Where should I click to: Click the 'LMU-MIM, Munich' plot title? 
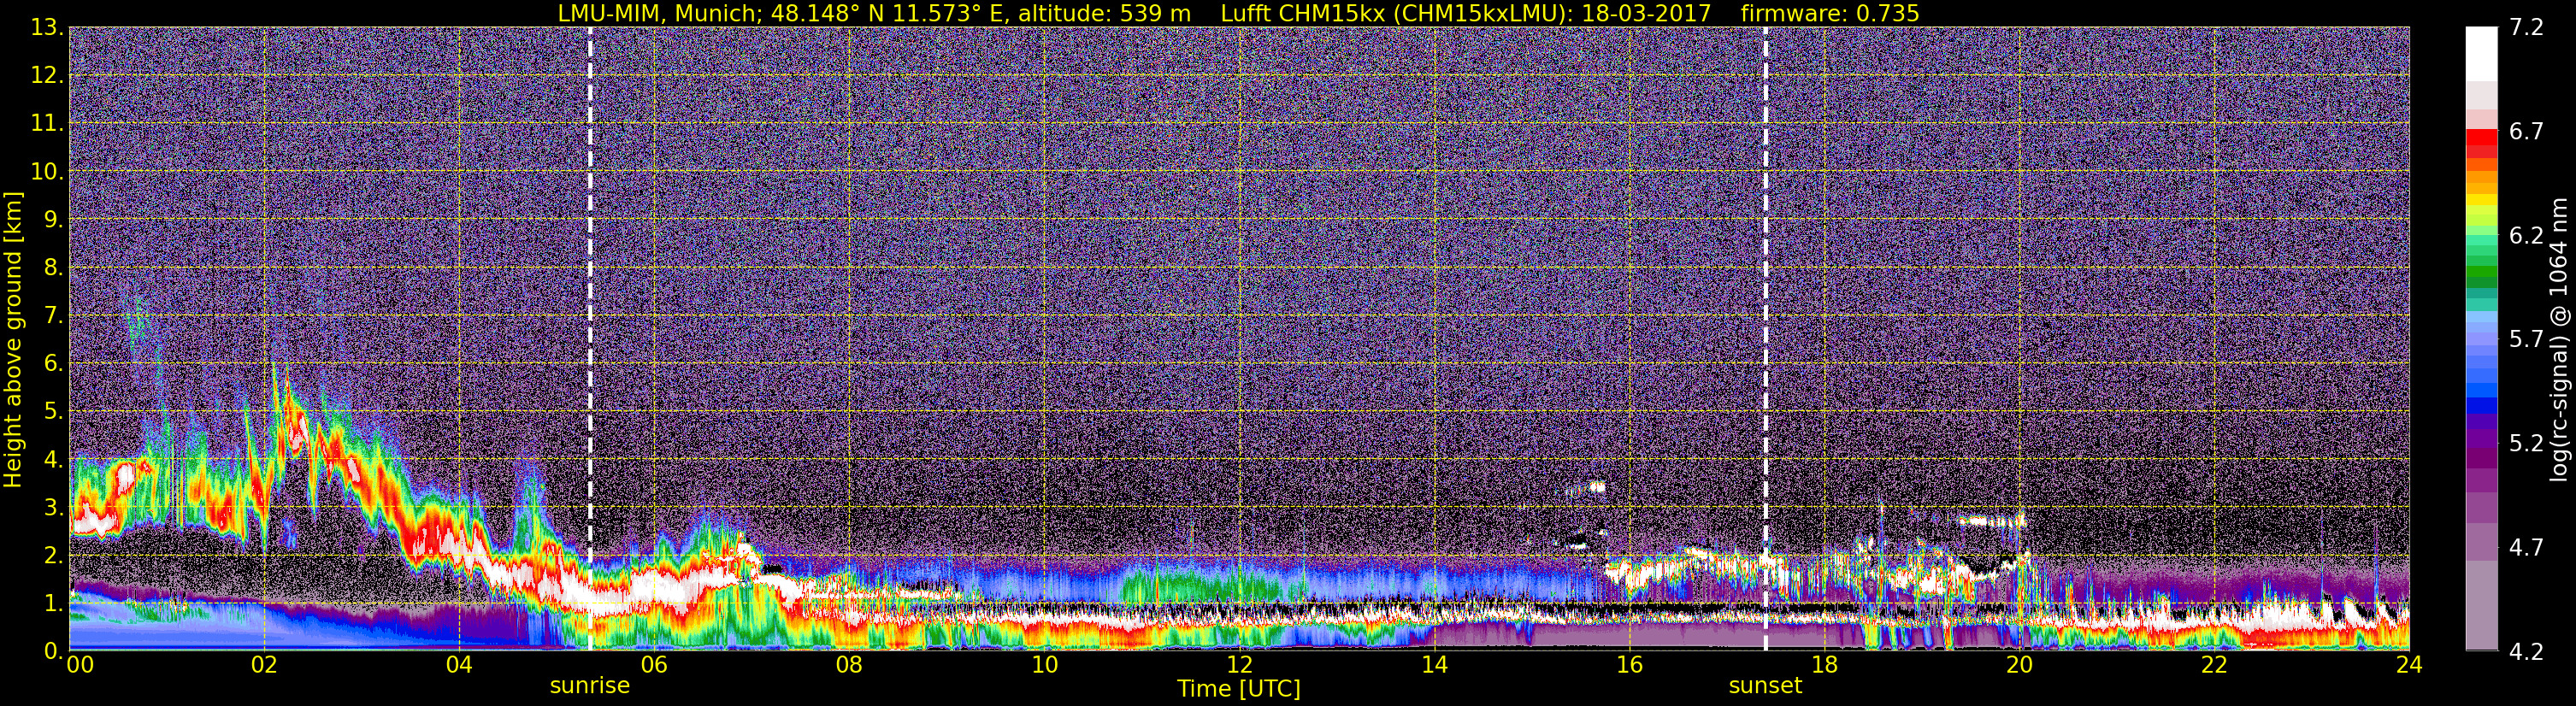661,13
